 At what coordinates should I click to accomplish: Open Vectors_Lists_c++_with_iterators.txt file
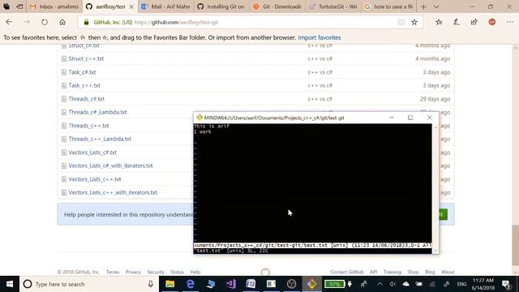[x=113, y=192]
